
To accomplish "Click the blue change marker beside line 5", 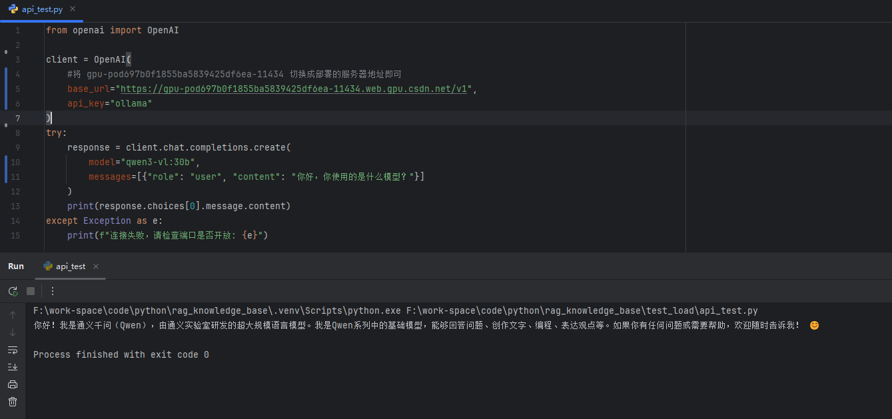I will click(x=6, y=89).
